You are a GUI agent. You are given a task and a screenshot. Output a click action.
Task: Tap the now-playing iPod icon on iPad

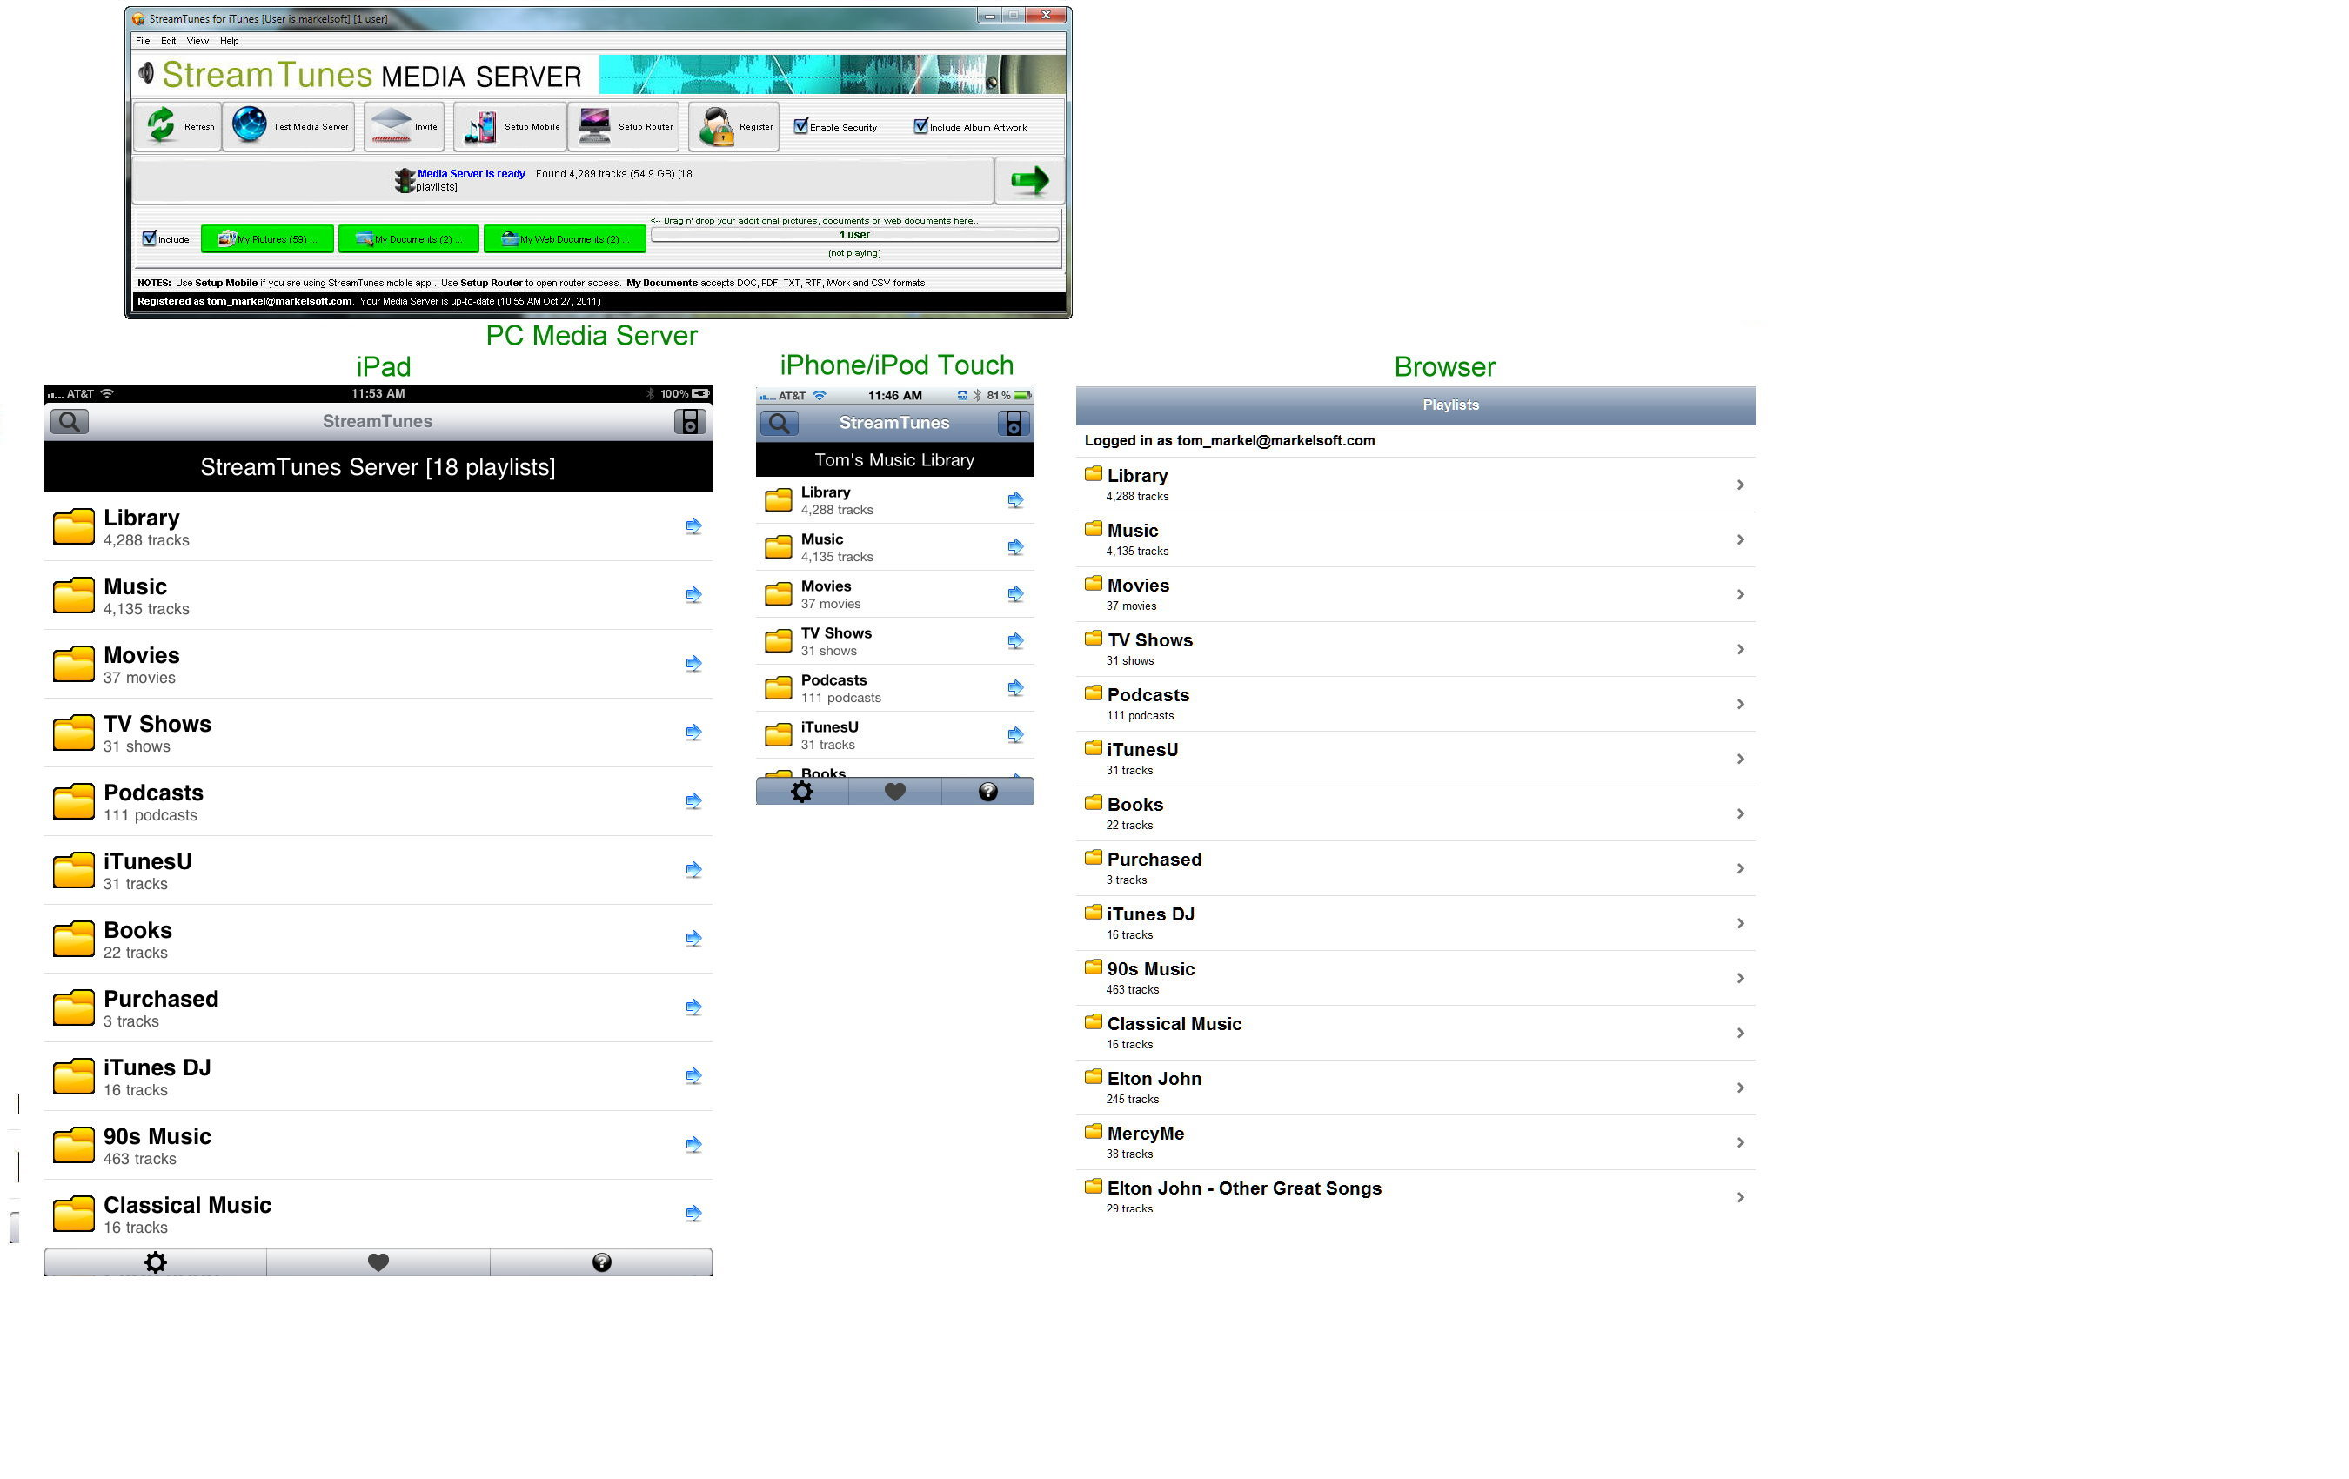click(690, 421)
